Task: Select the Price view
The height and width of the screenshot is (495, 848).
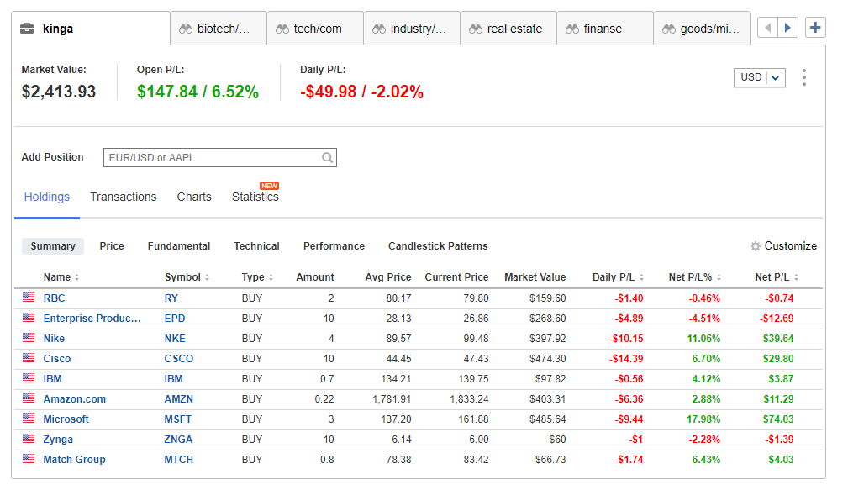Action: click(x=112, y=246)
